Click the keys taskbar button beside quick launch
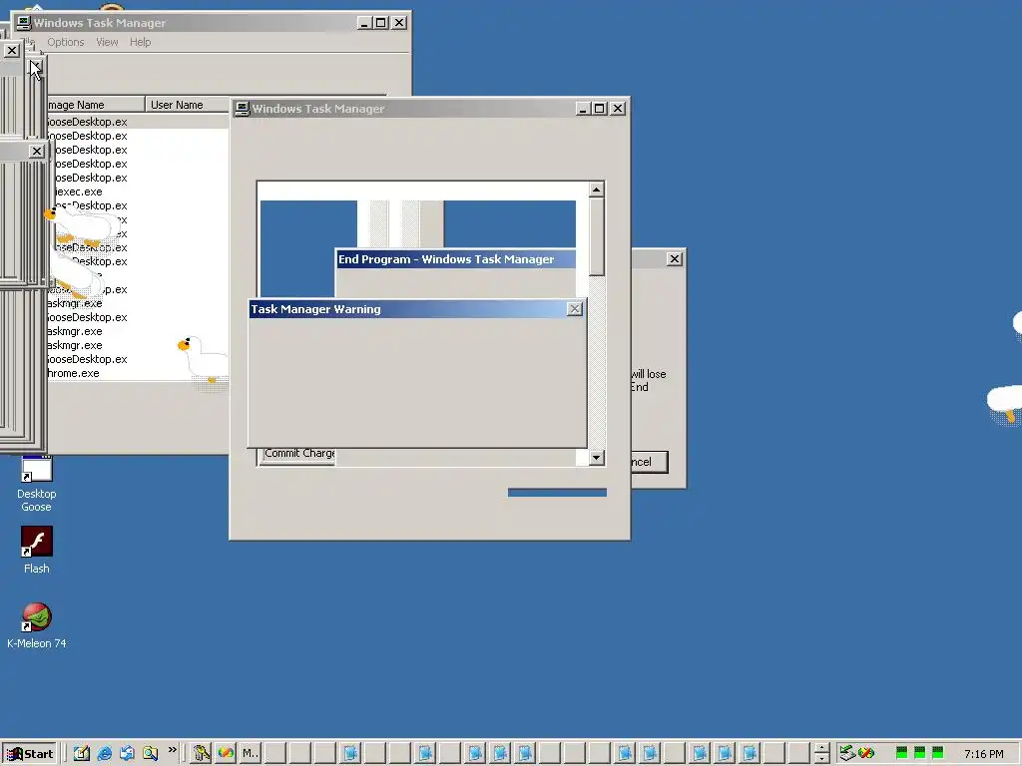This screenshot has height=766, width=1022. tap(202, 754)
